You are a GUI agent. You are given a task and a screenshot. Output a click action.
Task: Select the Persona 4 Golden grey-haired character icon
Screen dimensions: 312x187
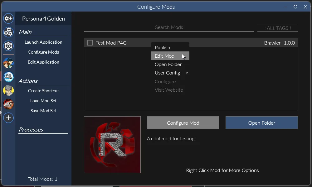tap(8, 90)
